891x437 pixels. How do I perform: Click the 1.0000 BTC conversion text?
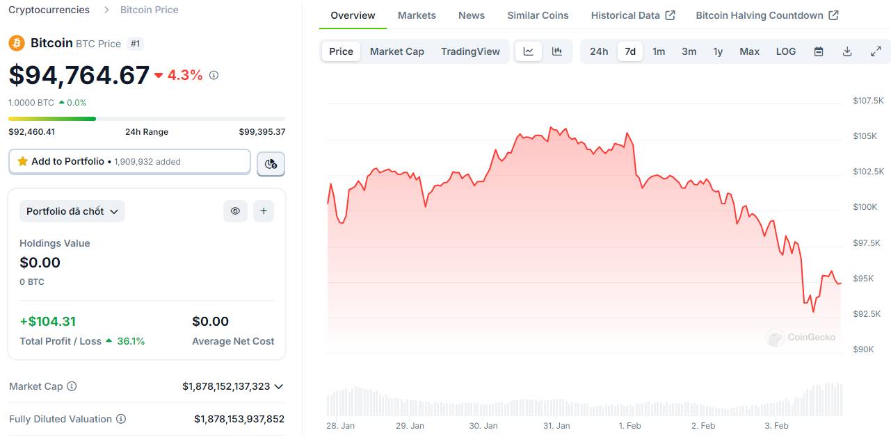31,103
